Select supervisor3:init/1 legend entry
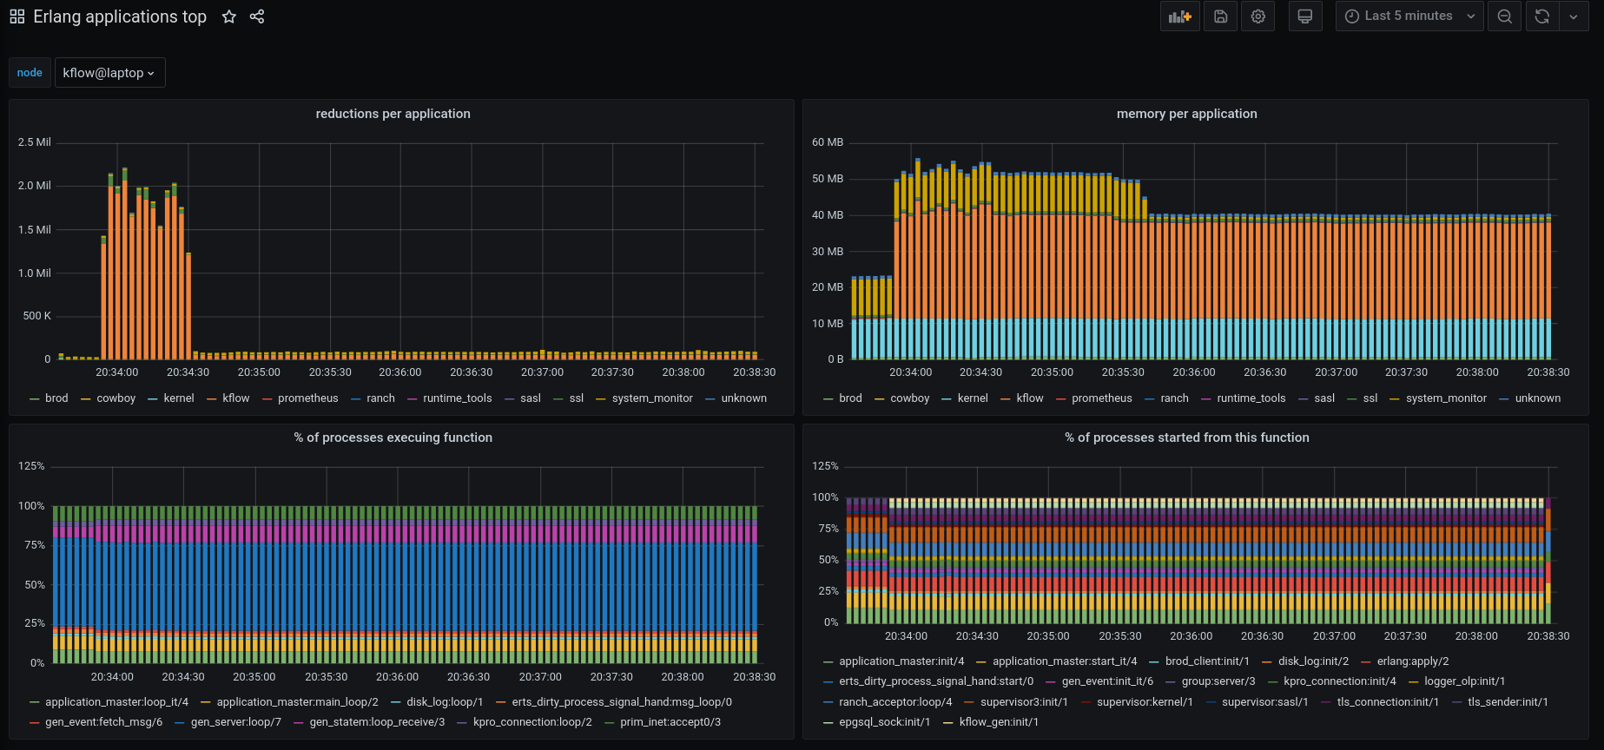 pyautogui.click(x=1024, y=702)
